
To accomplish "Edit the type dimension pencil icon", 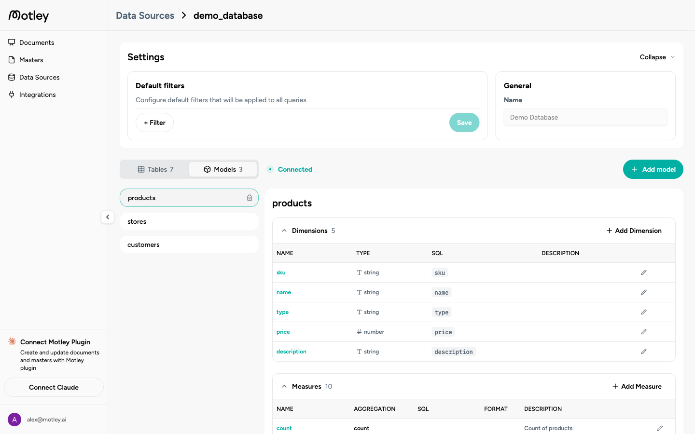I will [644, 312].
